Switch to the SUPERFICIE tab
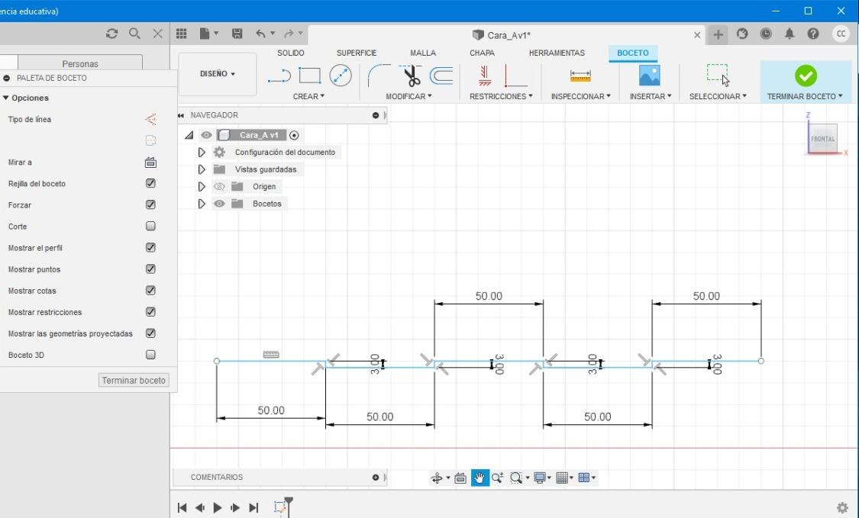This screenshot has height=518, width=859. point(356,53)
